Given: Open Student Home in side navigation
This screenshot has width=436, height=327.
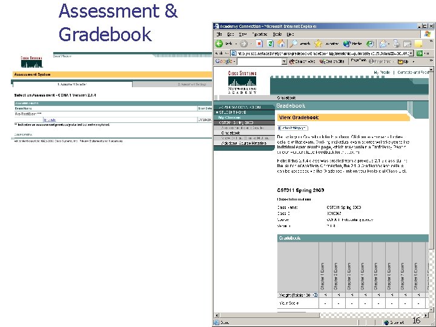Looking at the screenshot, I should 233,113.
